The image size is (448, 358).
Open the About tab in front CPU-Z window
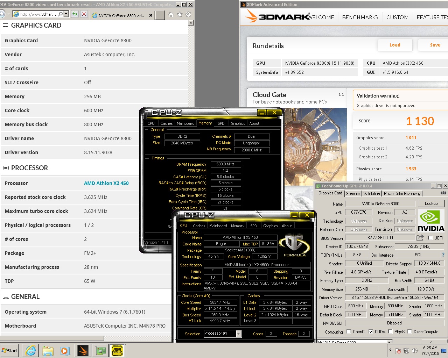click(287, 226)
